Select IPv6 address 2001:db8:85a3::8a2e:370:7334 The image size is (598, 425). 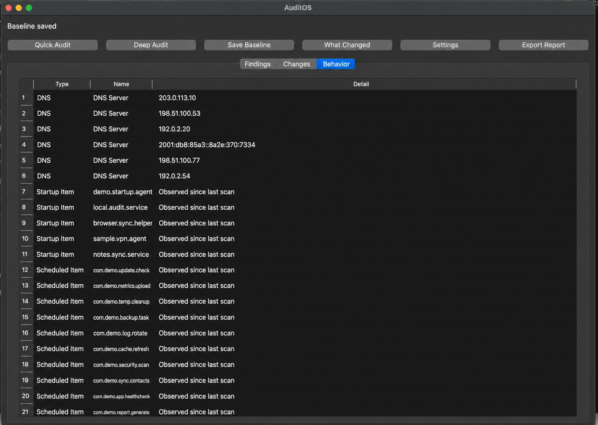click(x=207, y=145)
